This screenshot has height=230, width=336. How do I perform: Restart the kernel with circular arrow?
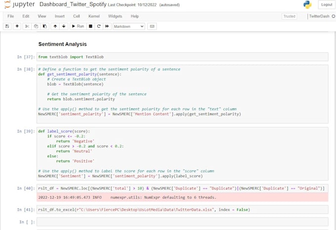pyautogui.click(x=99, y=26)
